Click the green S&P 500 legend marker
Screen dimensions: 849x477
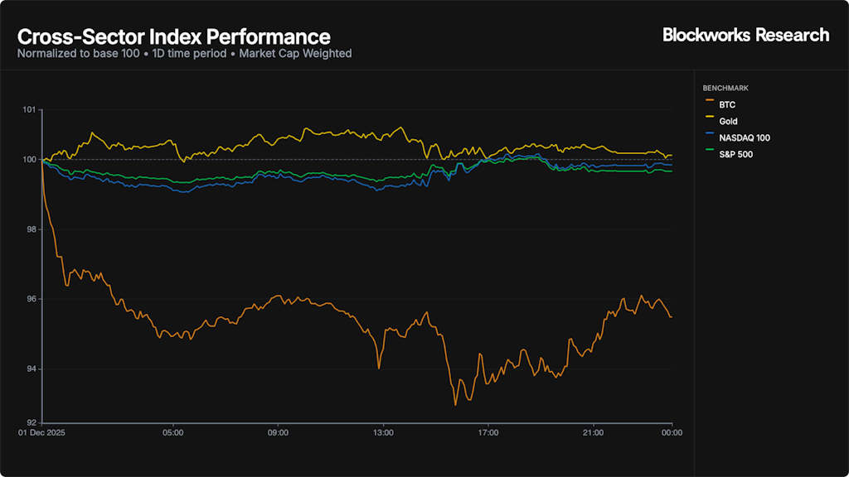pyautogui.click(x=708, y=155)
